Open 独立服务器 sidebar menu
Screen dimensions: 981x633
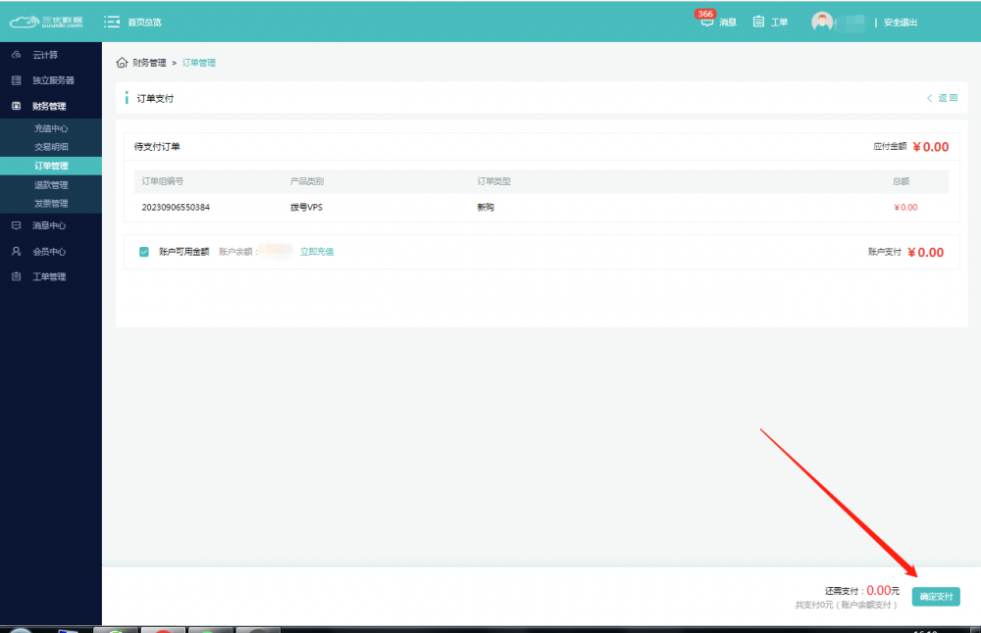[51, 80]
